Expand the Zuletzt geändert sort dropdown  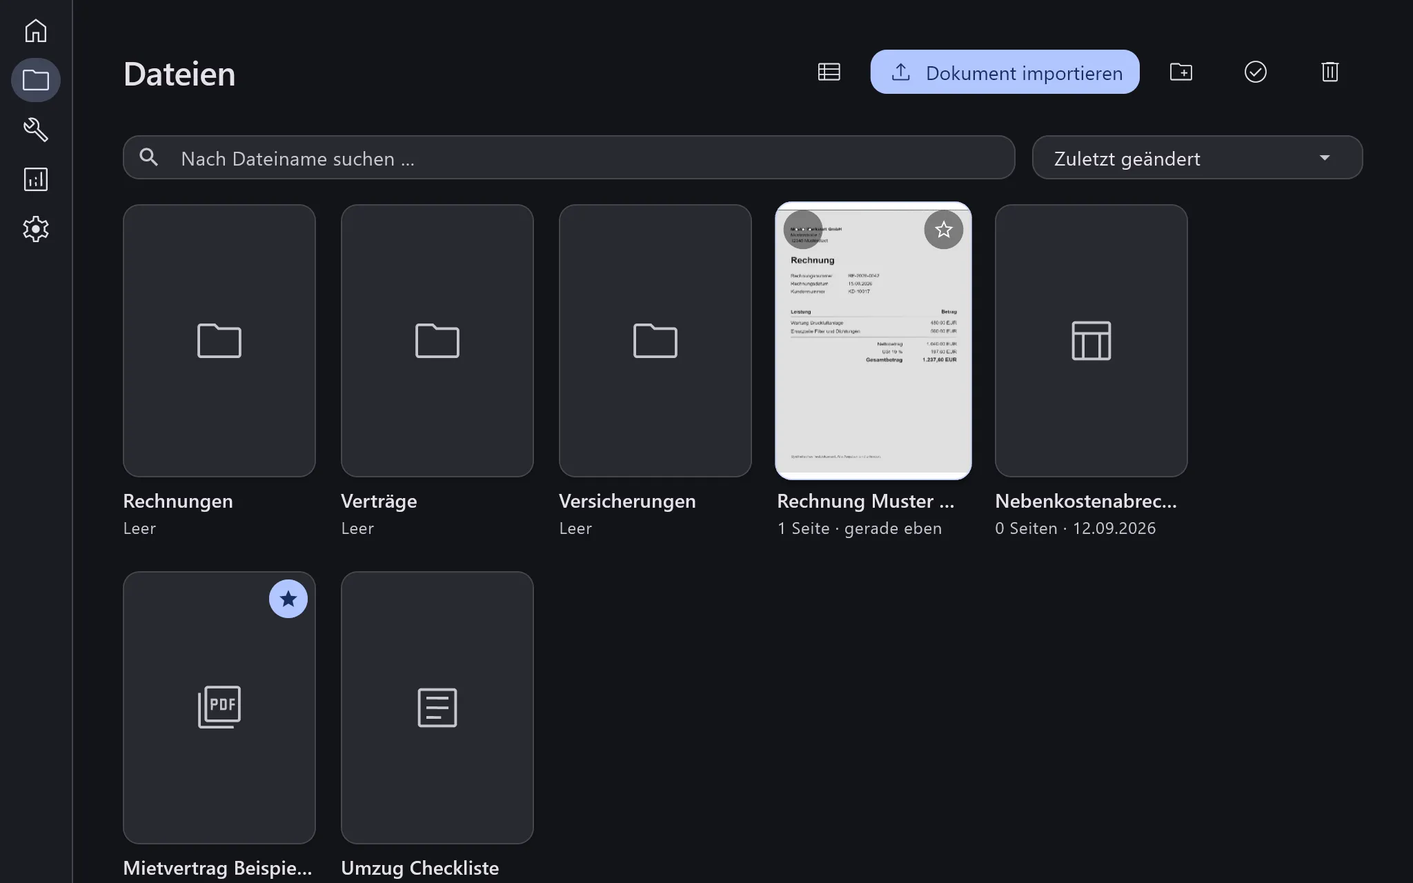coord(1197,158)
